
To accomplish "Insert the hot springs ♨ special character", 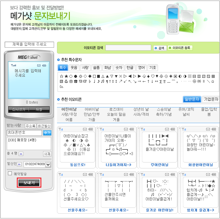I will pos(66,81).
